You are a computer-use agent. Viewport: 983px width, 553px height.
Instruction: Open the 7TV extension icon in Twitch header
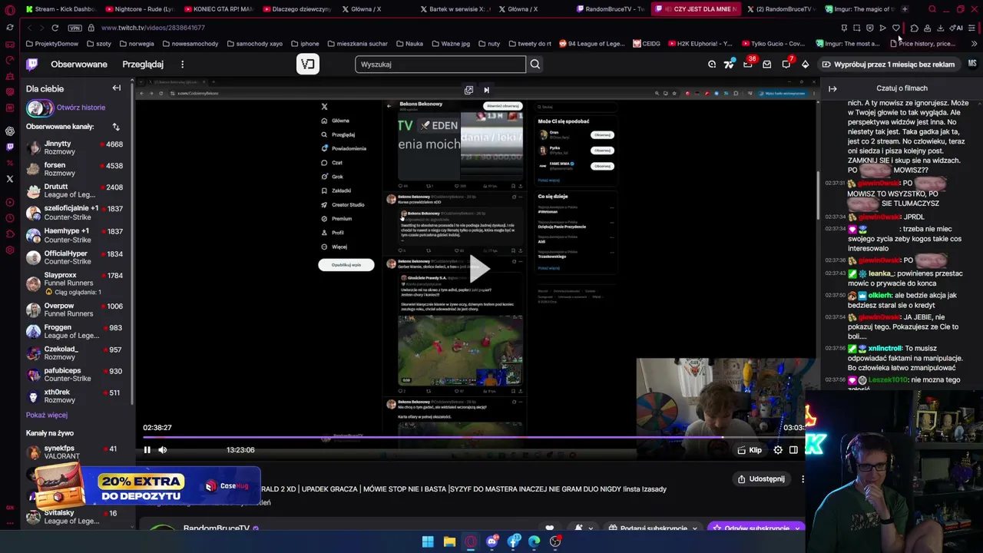coord(729,65)
